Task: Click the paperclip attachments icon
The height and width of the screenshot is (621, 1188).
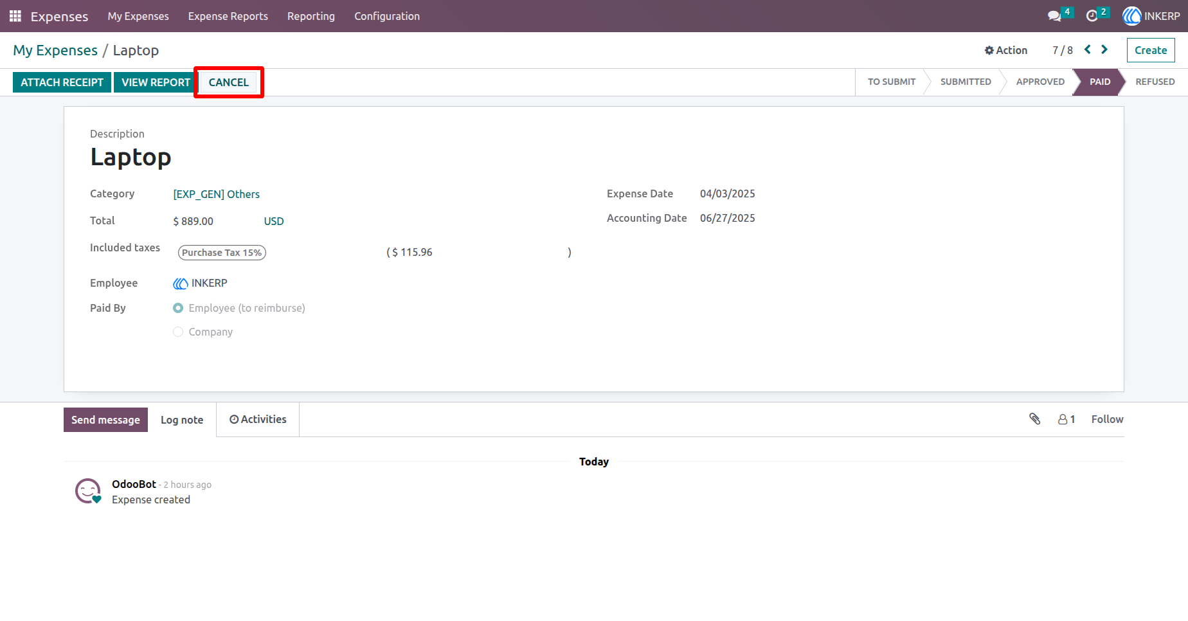Action: pyautogui.click(x=1035, y=419)
